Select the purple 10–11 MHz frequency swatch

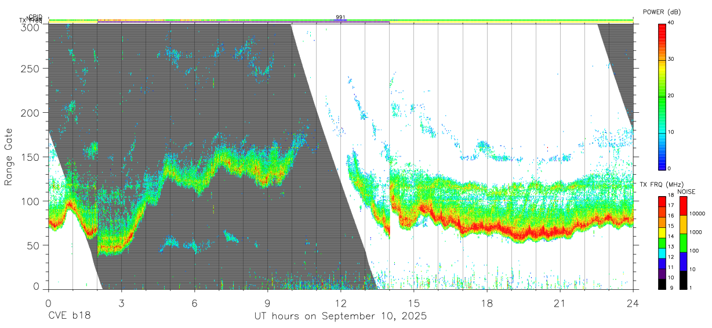pyautogui.click(x=662, y=274)
